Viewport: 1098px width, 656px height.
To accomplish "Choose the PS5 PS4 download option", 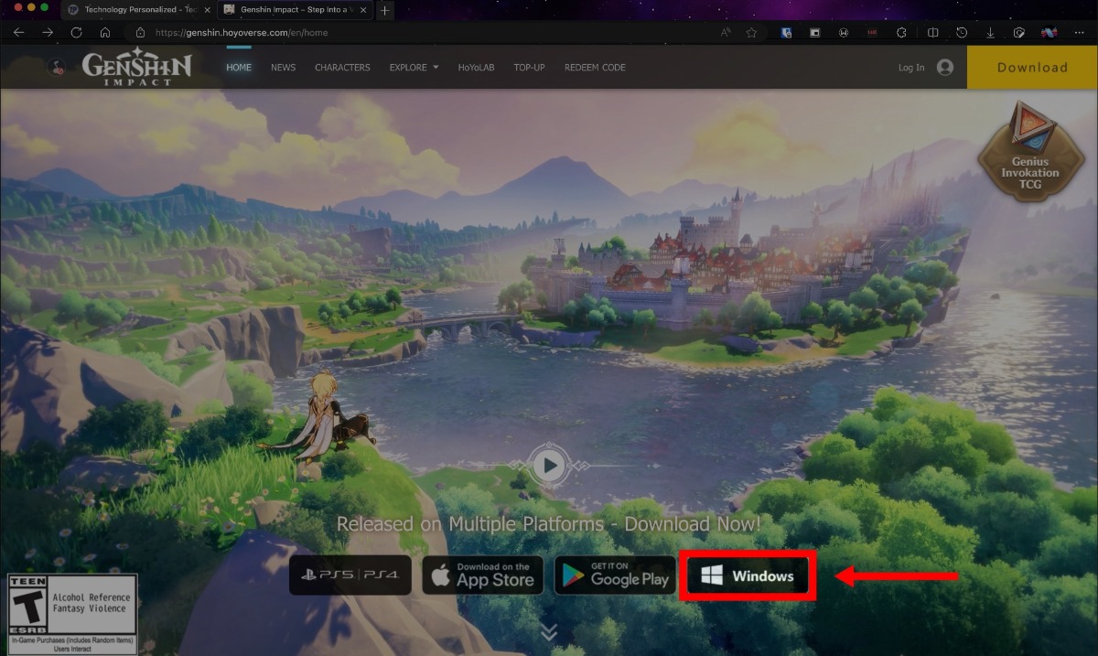I will point(350,575).
